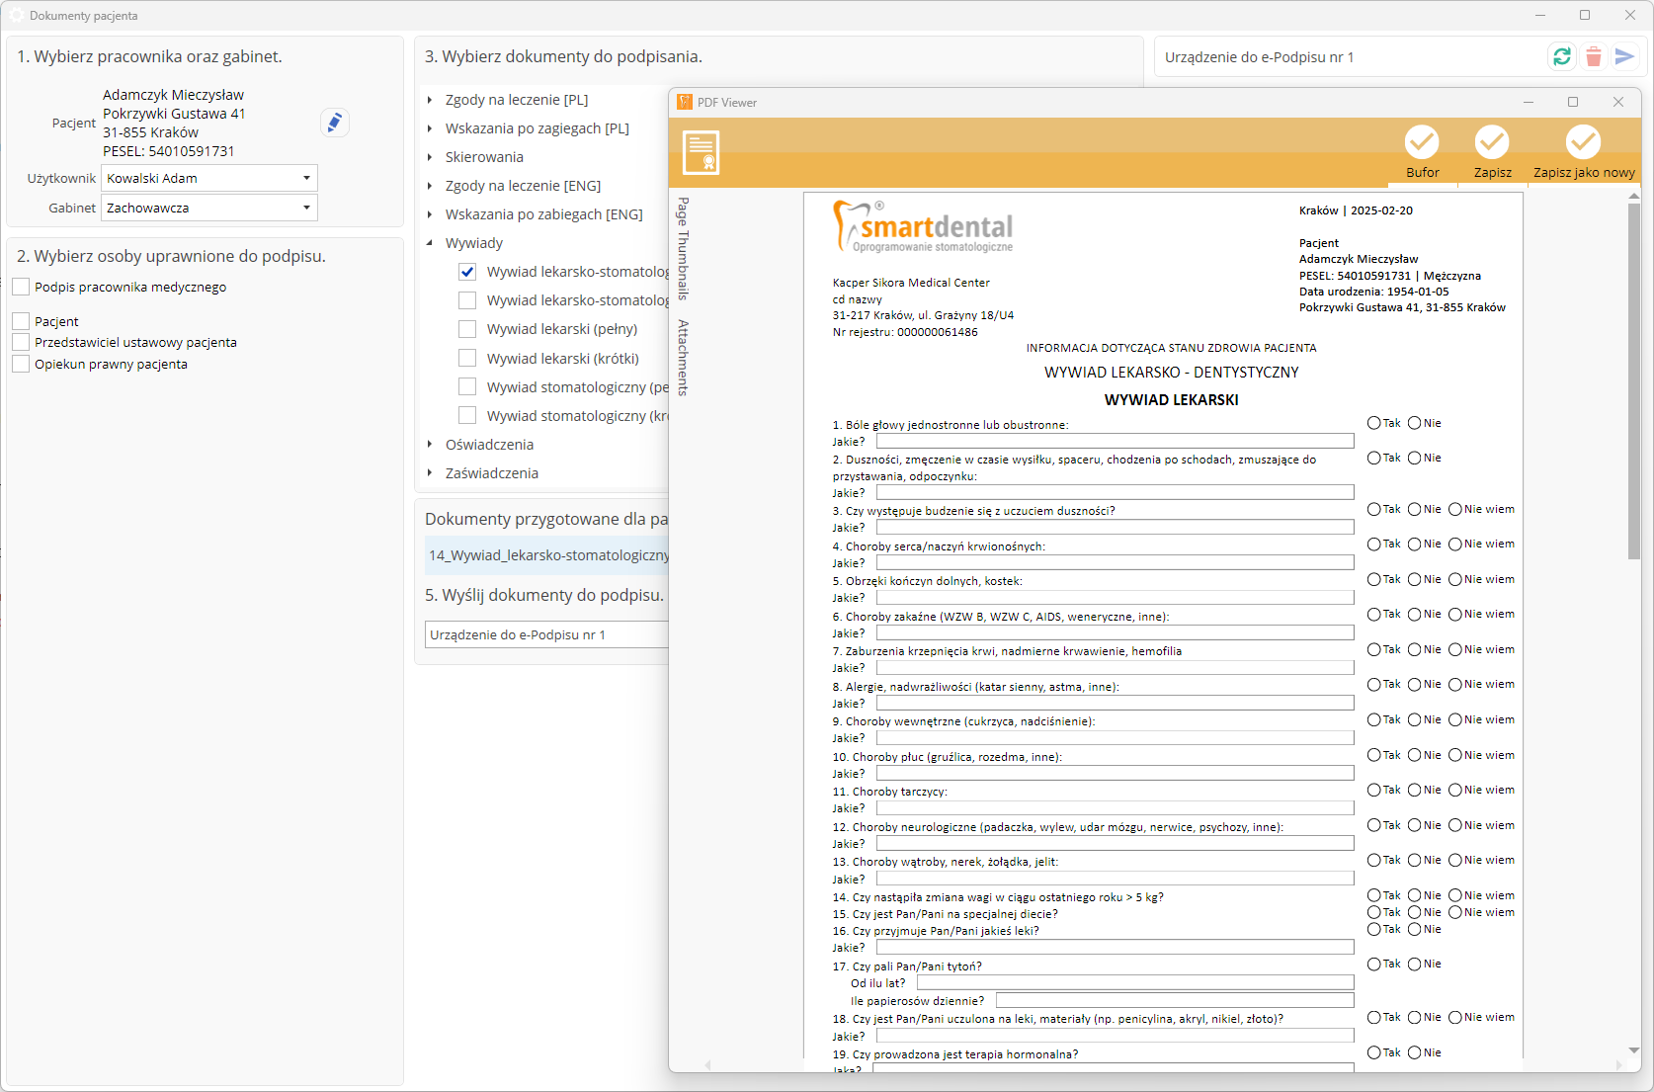
Task: Click the Zapisz checkmark icon
Action: 1492,142
